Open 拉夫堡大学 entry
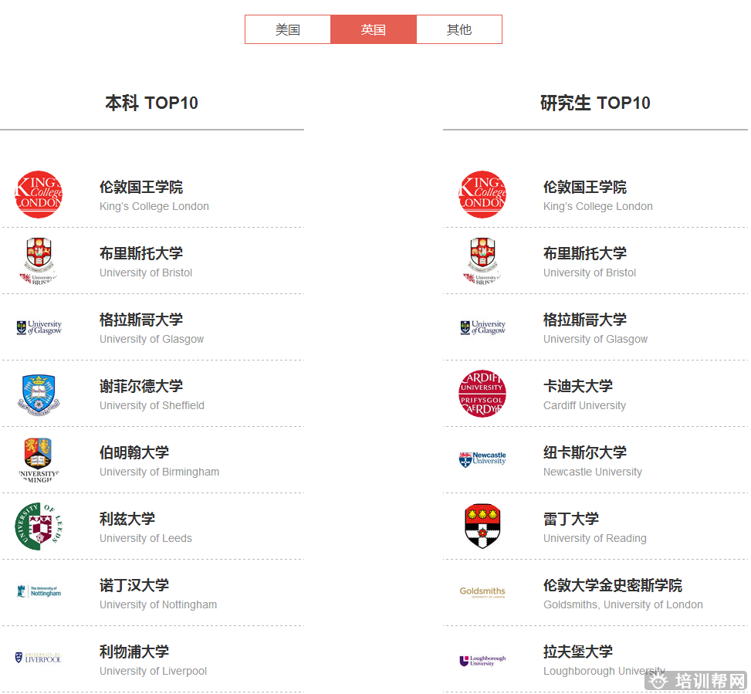Viewport: 751px width, 694px height. click(578, 652)
